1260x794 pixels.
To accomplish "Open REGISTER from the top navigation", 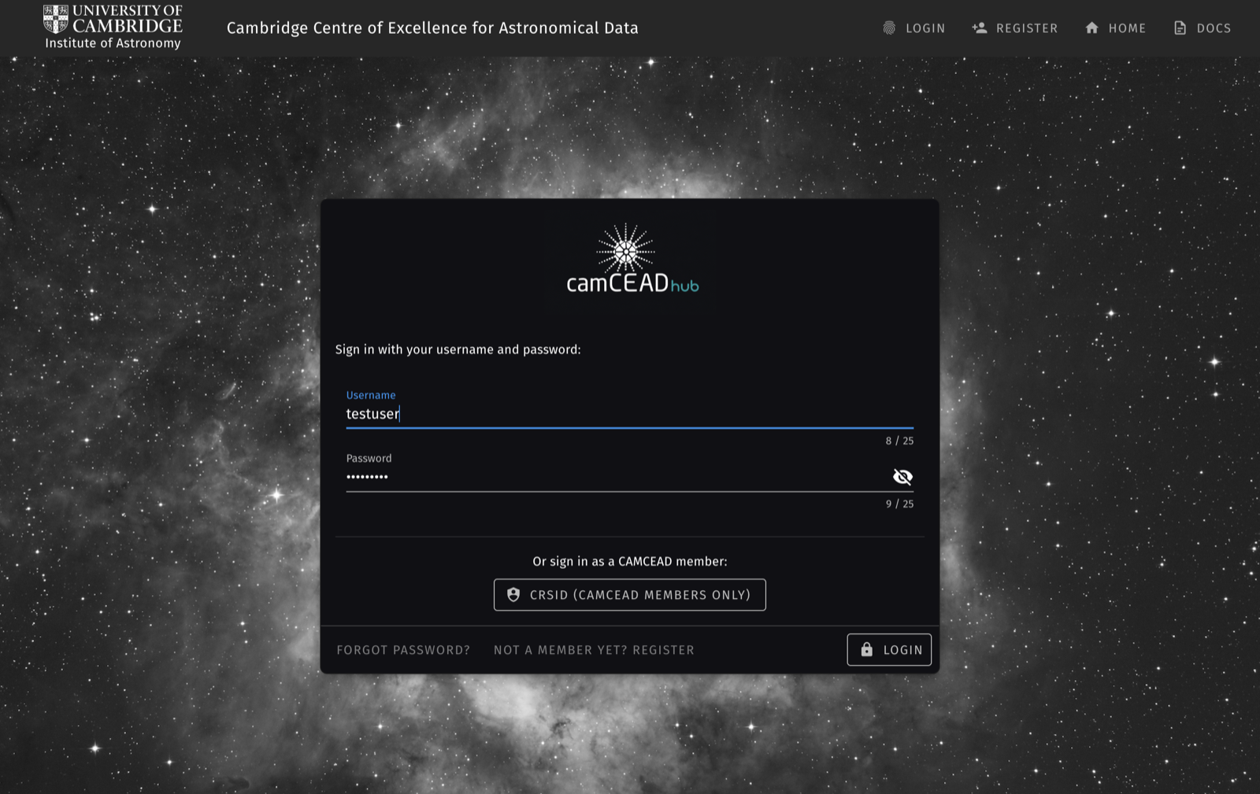I will pyautogui.click(x=1015, y=28).
